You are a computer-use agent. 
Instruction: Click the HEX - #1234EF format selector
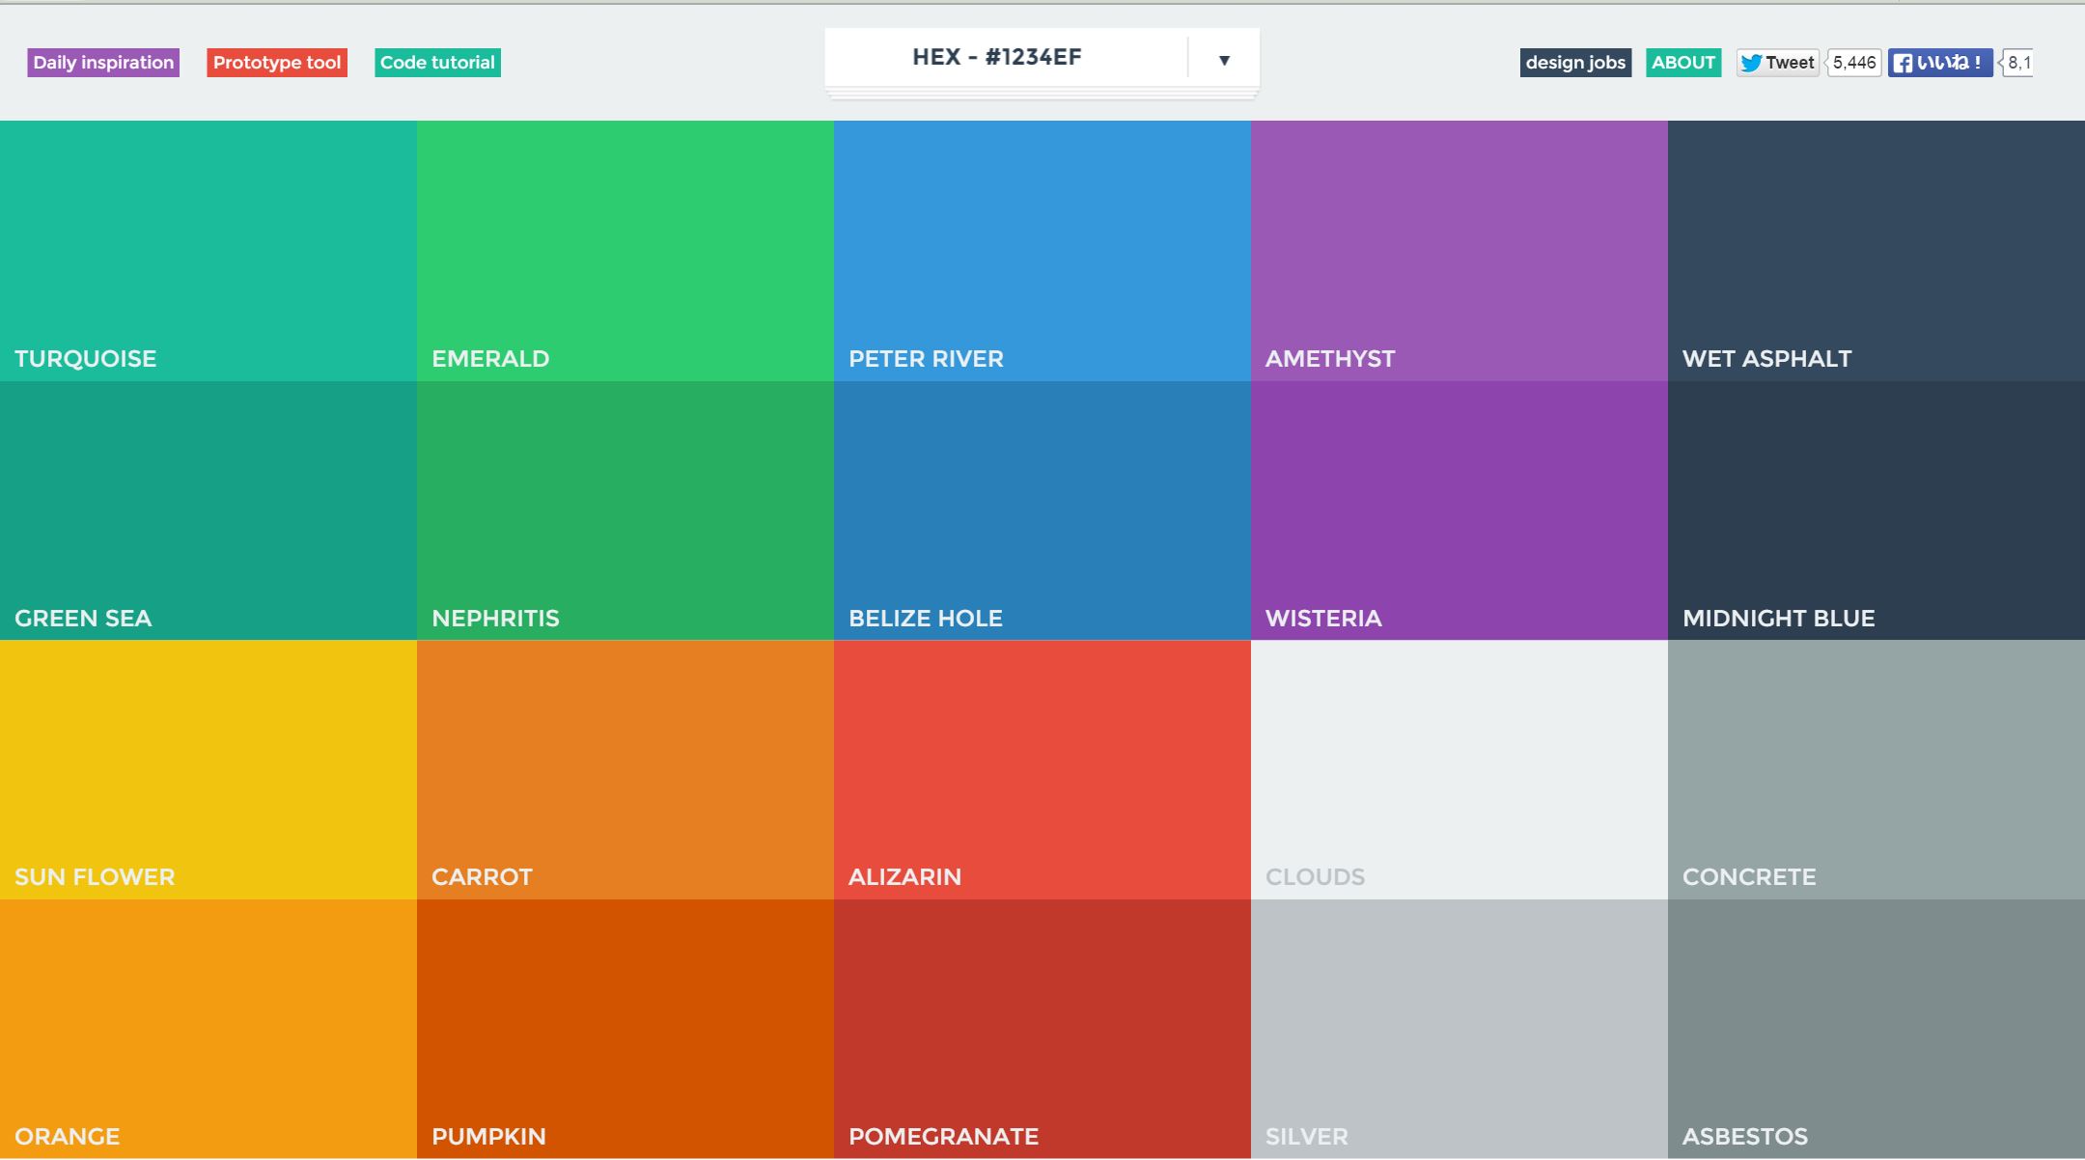tap(998, 58)
